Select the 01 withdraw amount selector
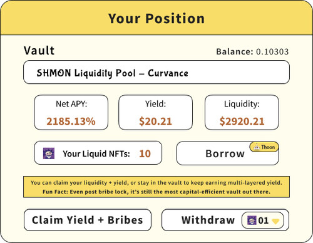The height and width of the screenshot is (243, 313). [263, 220]
